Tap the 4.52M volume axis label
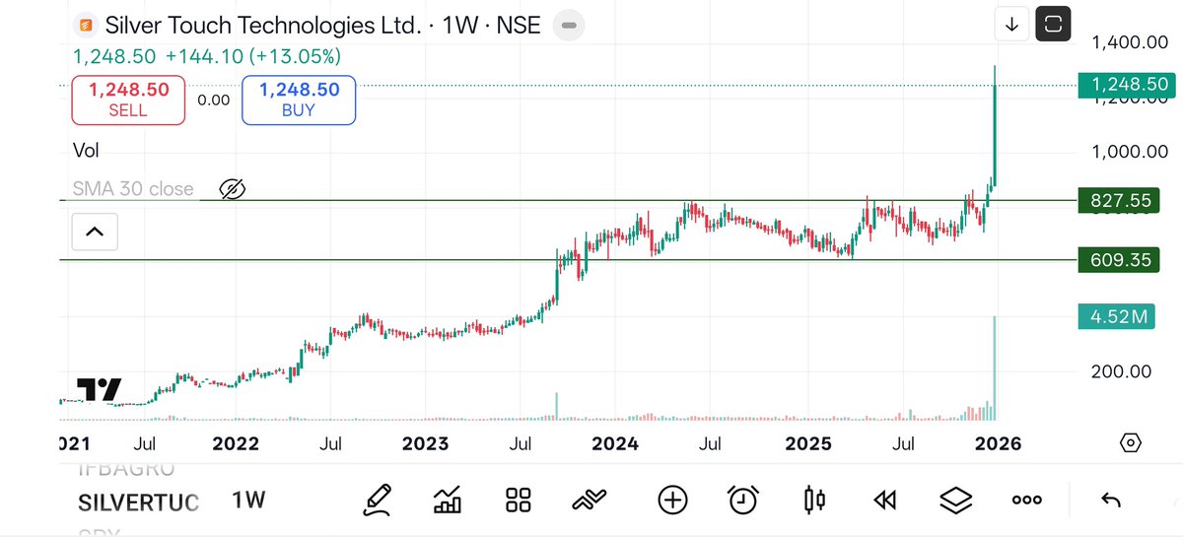Viewport: 1183px width, 537px height. 1118,317
